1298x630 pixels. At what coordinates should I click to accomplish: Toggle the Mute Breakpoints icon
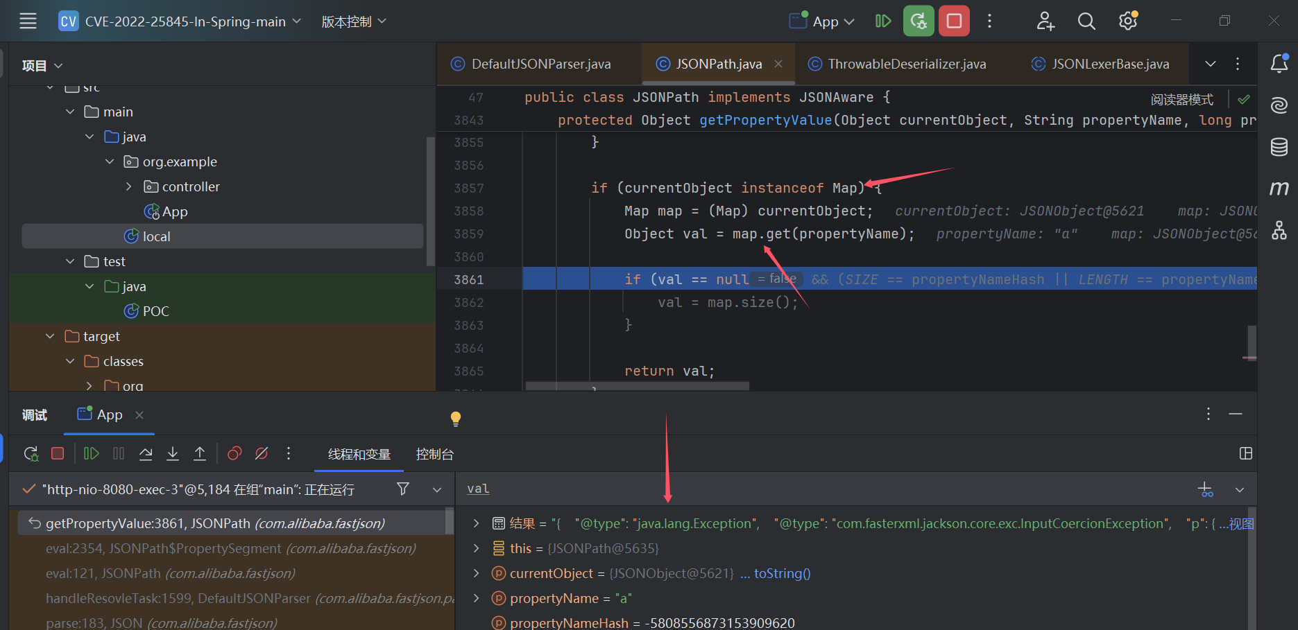(262, 453)
